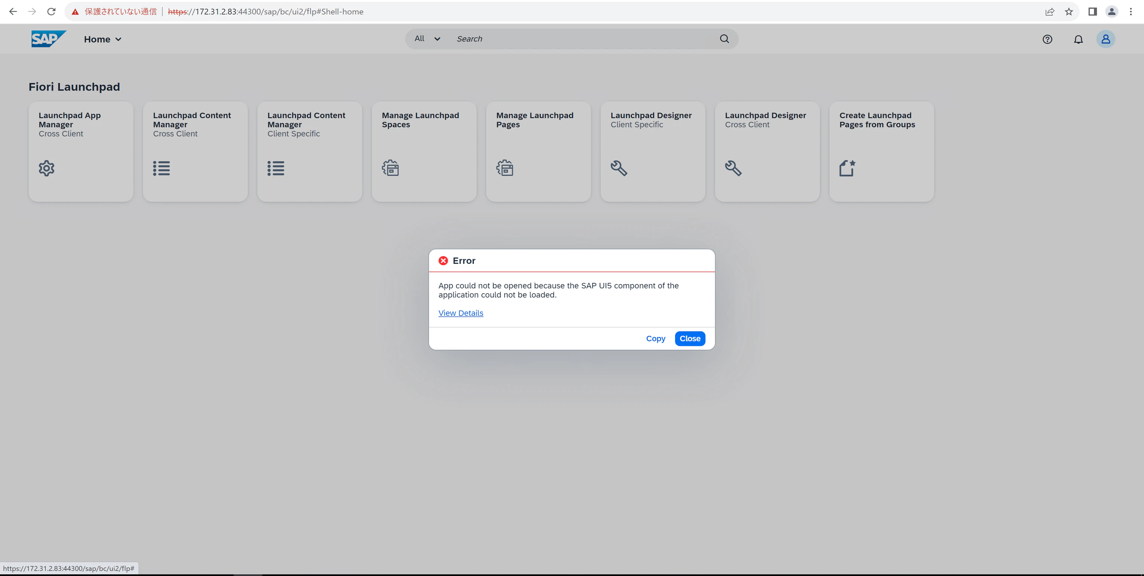The height and width of the screenshot is (576, 1144).
Task: Click the browser address bar URL
Action: [266, 12]
